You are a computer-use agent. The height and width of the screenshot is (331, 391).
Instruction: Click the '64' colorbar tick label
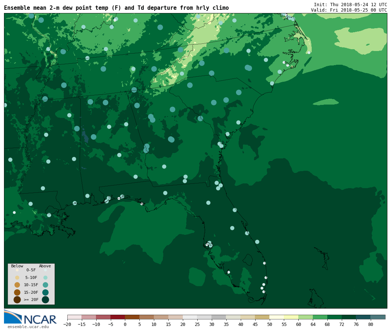313,324
